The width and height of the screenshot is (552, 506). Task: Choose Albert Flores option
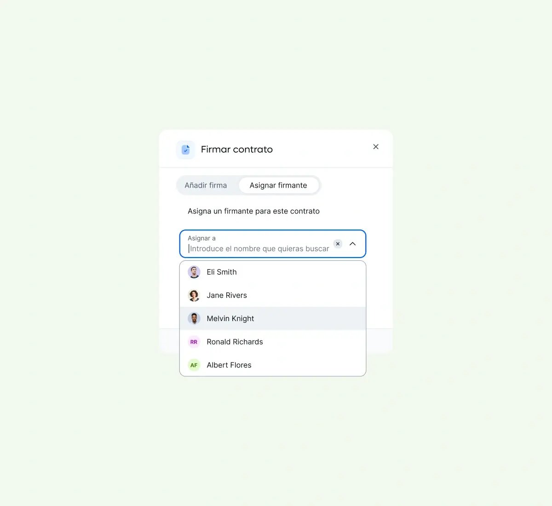coord(273,365)
